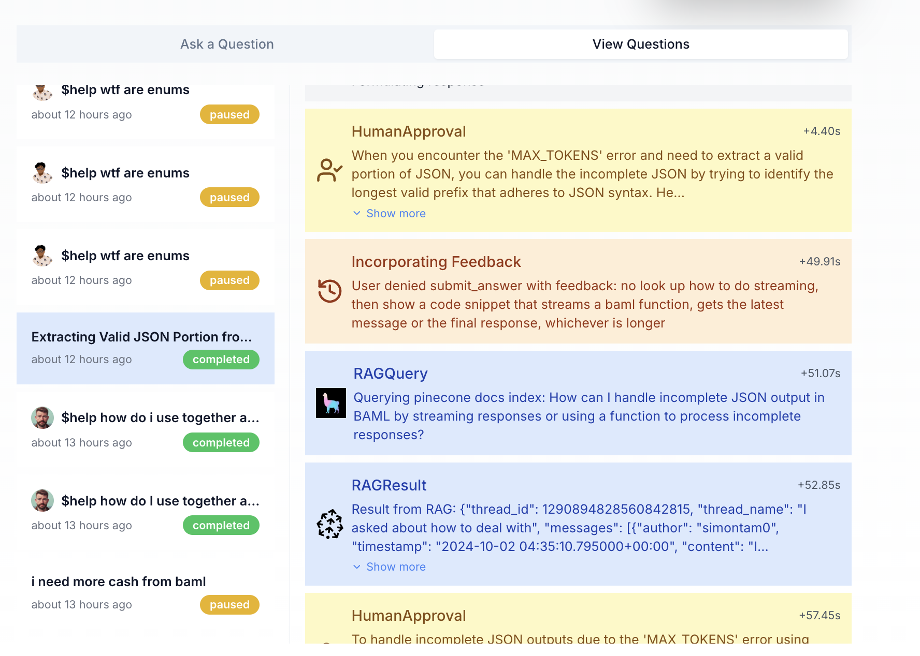Switch to the Ask a Question tab

coord(227,44)
